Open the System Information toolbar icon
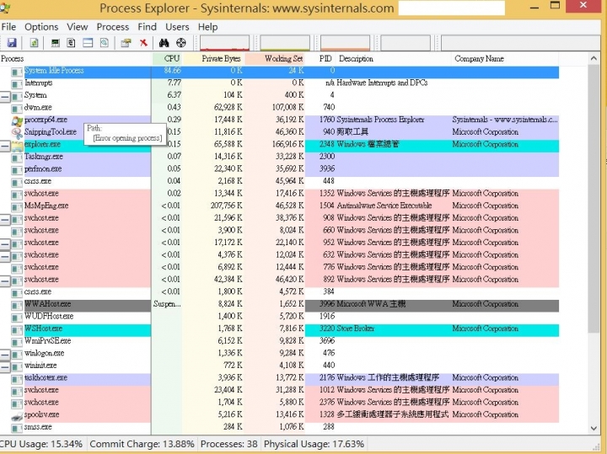Viewport: 607px width, 454px height. 56,43
